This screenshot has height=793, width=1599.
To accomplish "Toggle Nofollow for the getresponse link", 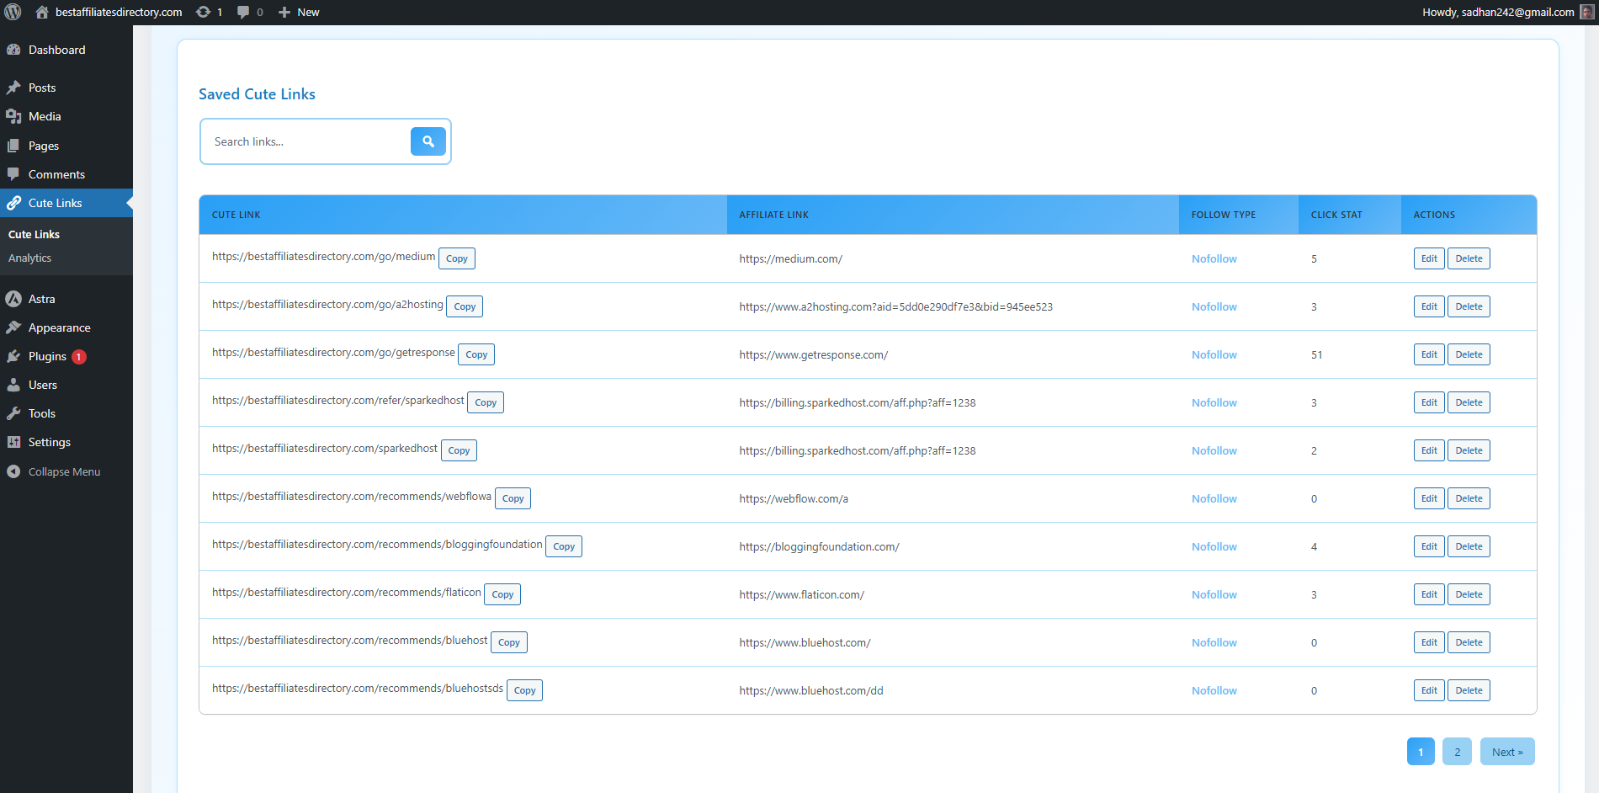I will [1214, 354].
